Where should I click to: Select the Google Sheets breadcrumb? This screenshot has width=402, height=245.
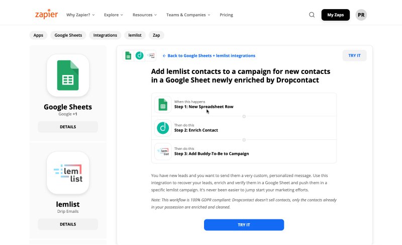pos(68,35)
